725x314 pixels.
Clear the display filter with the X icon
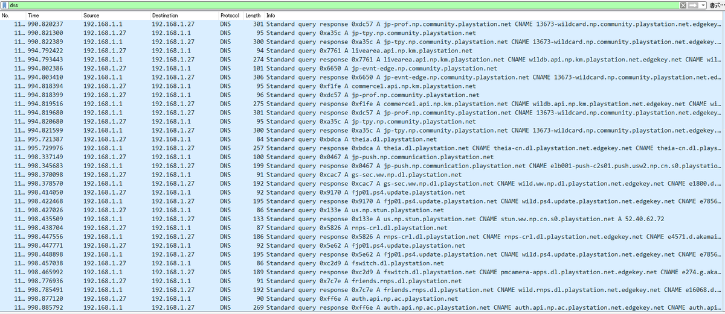[683, 5]
